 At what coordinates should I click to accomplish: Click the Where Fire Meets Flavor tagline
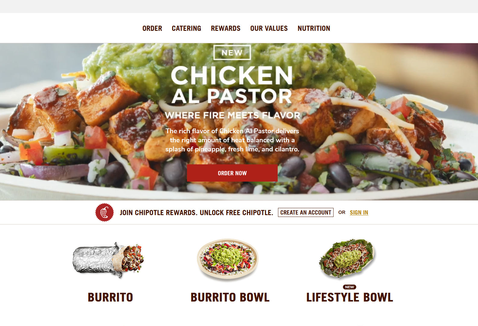[232, 115]
